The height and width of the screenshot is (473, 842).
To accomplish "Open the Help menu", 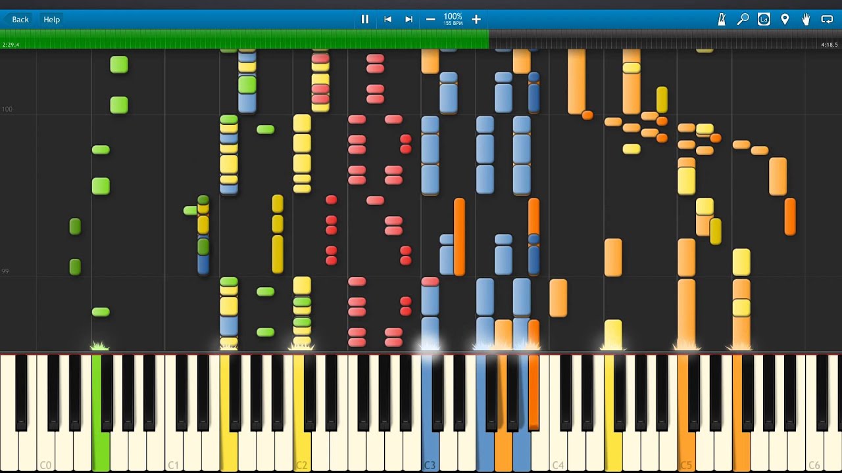I will click(51, 19).
